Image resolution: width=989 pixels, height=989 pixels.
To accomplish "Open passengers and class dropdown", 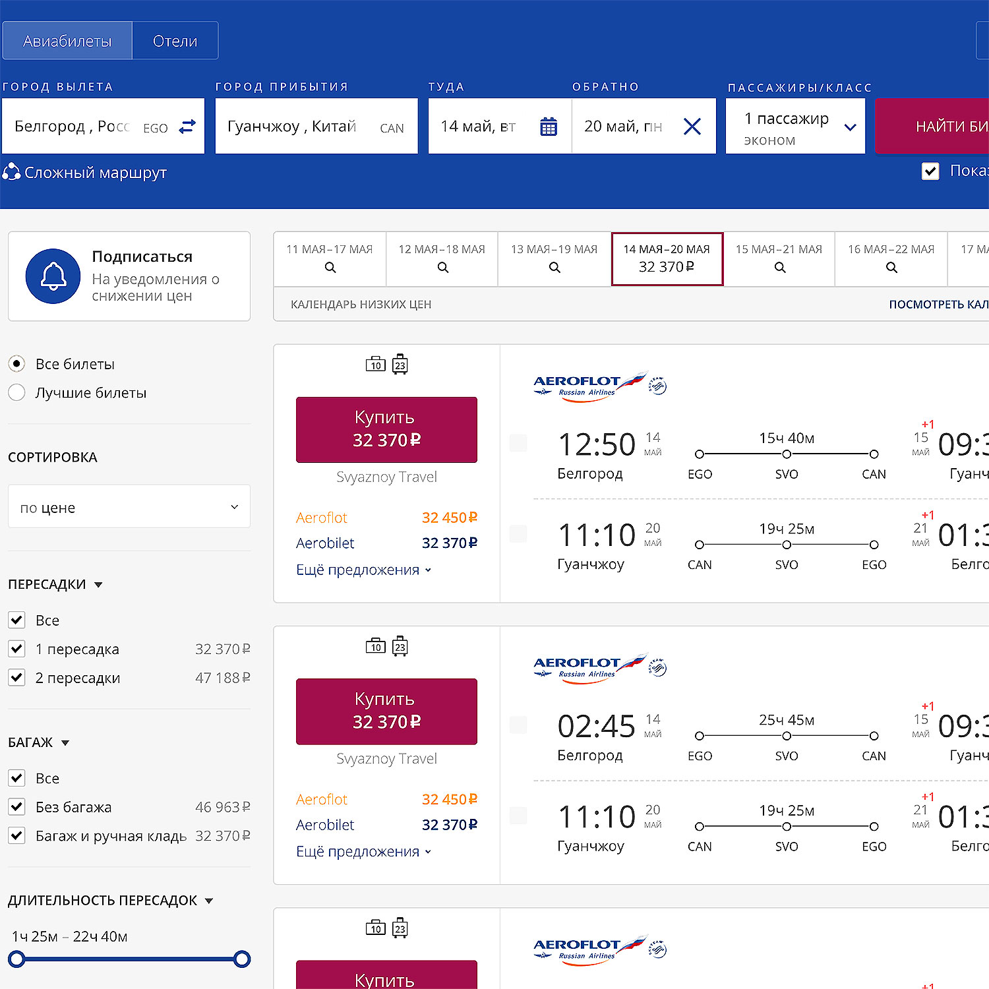I will click(795, 126).
